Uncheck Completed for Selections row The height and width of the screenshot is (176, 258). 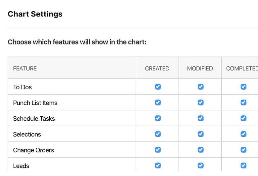pos(243,134)
